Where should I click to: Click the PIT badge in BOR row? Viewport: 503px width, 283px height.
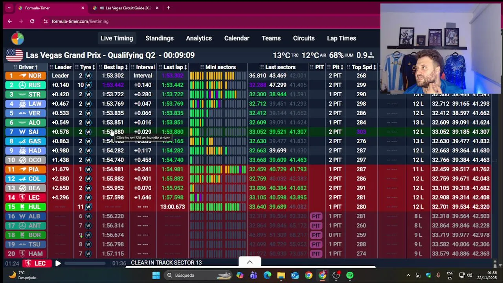click(x=316, y=235)
